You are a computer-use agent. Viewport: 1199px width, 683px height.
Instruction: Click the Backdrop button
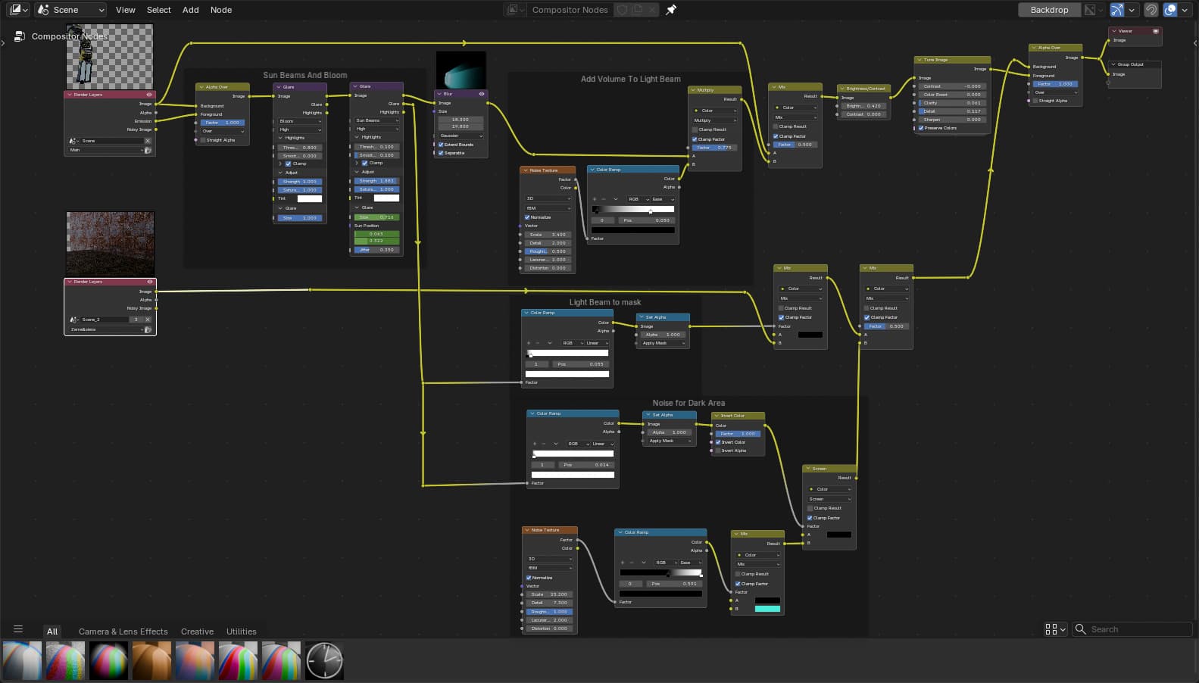tap(1049, 10)
